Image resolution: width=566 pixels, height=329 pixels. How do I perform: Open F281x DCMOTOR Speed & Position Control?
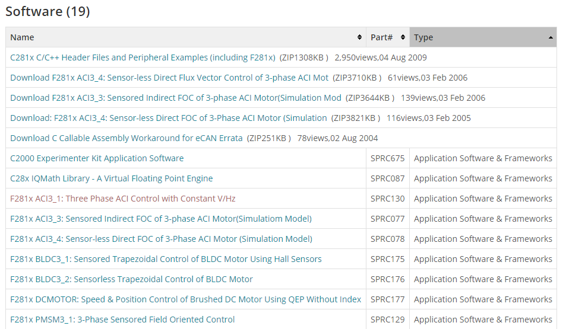coord(185,299)
